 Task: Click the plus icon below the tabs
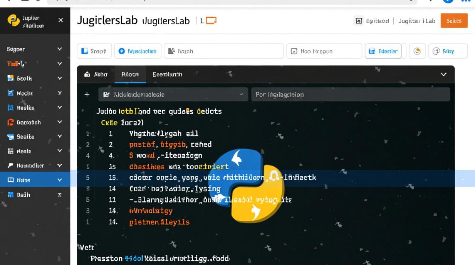(x=87, y=94)
